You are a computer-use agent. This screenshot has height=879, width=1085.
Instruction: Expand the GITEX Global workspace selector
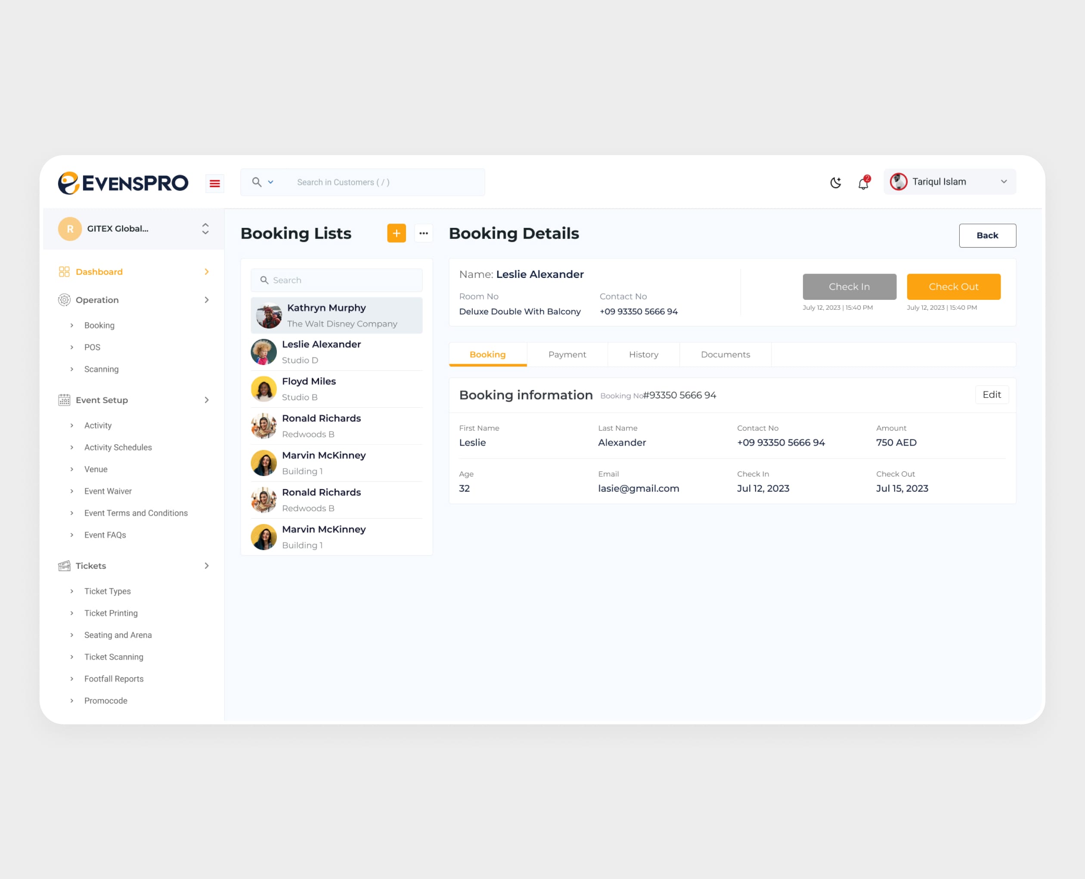click(205, 229)
